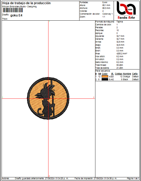Click 'Default' in the Black row
The image size is (141, 181).
pos(135,79)
